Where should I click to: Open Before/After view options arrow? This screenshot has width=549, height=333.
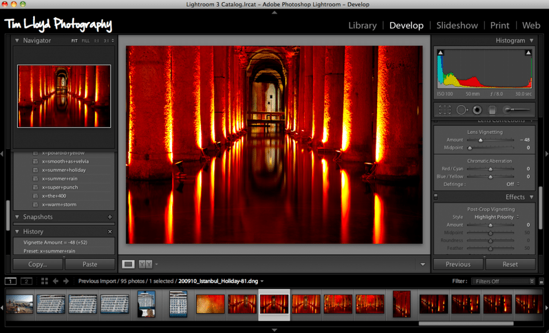point(157,264)
